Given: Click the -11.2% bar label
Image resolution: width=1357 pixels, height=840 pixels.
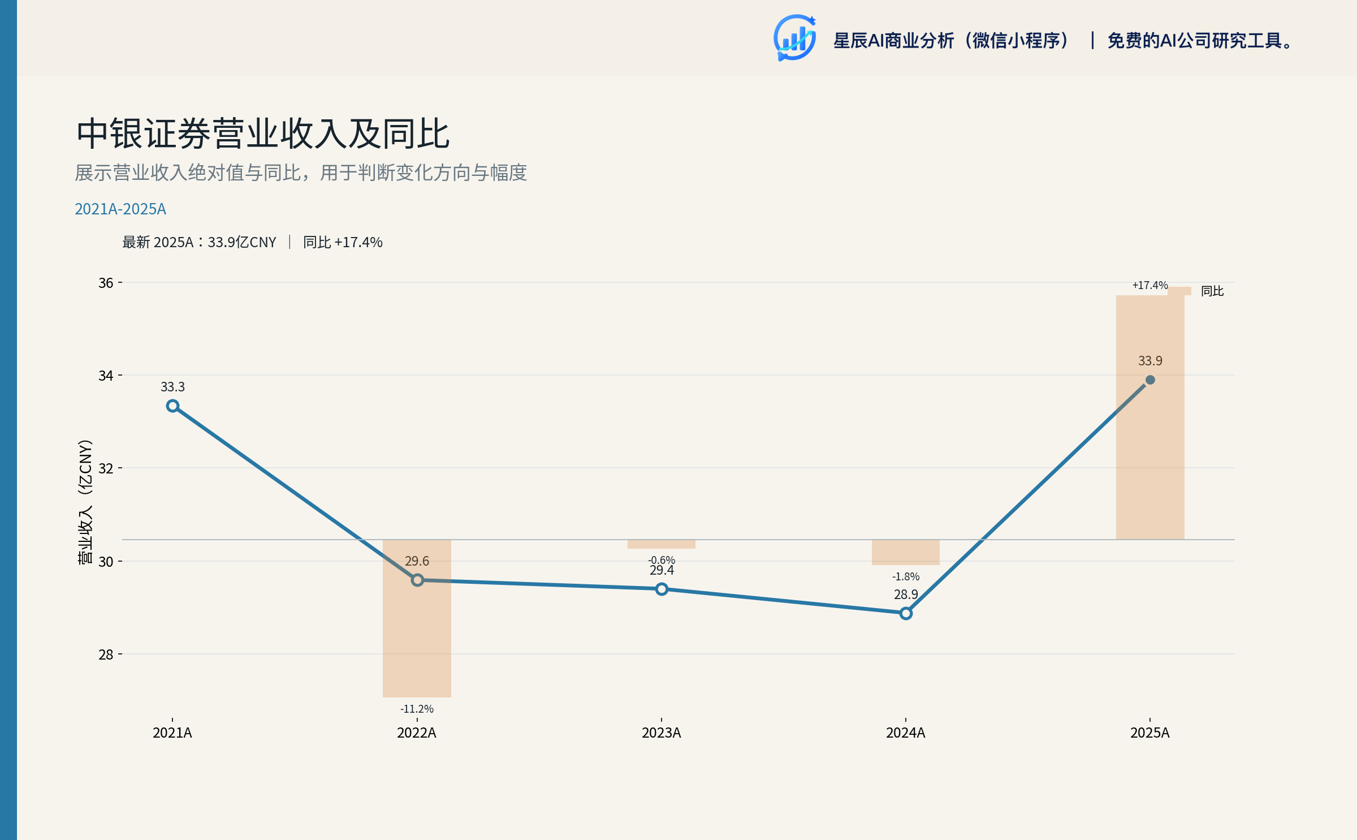Looking at the screenshot, I should click(x=417, y=709).
